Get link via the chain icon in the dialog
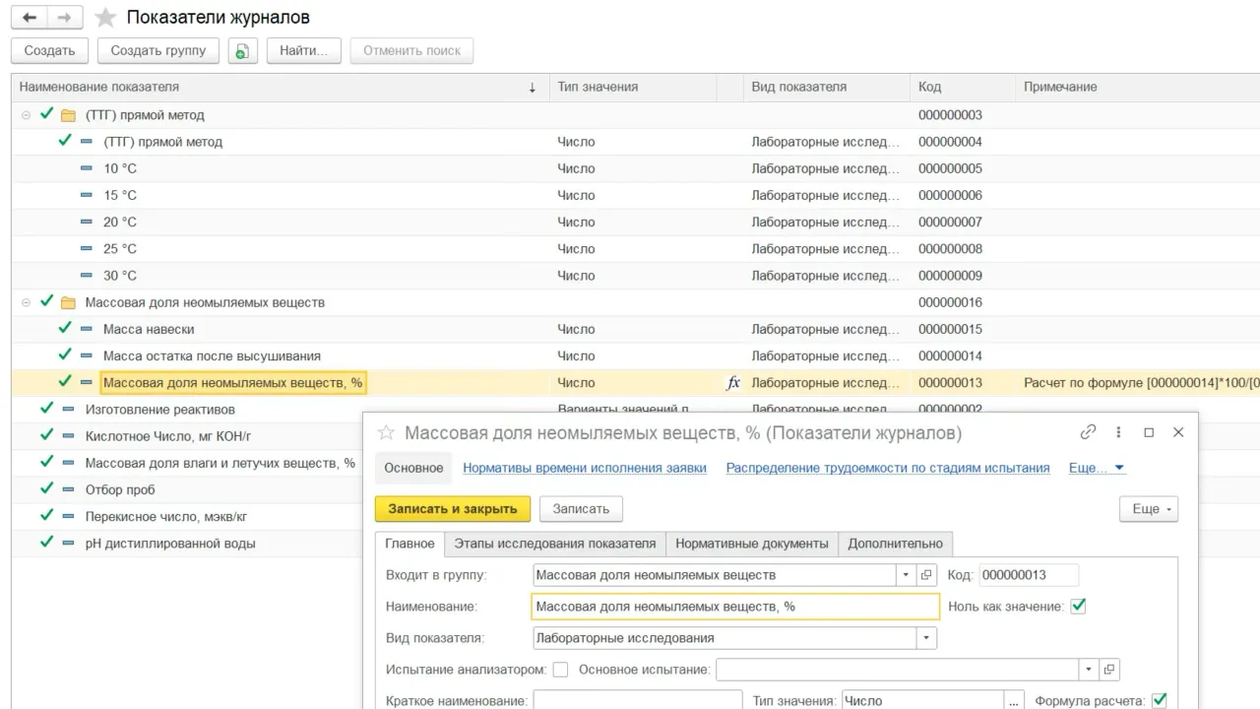 (1088, 432)
